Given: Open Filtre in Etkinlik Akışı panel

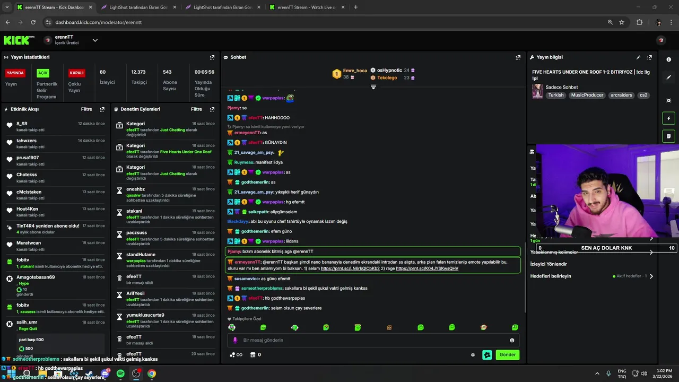Looking at the screenshot, I should pos(86,109).
